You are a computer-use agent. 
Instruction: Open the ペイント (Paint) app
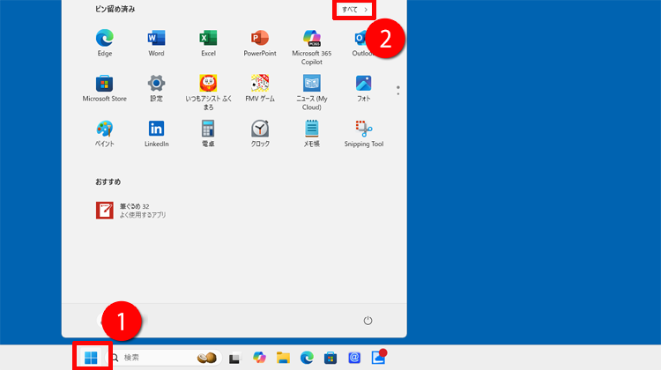[x=105, y=129]
